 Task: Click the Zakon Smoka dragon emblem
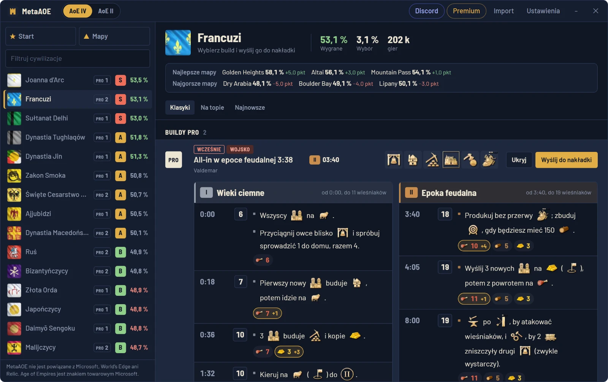pyautogui.click(x=14, y=175)
